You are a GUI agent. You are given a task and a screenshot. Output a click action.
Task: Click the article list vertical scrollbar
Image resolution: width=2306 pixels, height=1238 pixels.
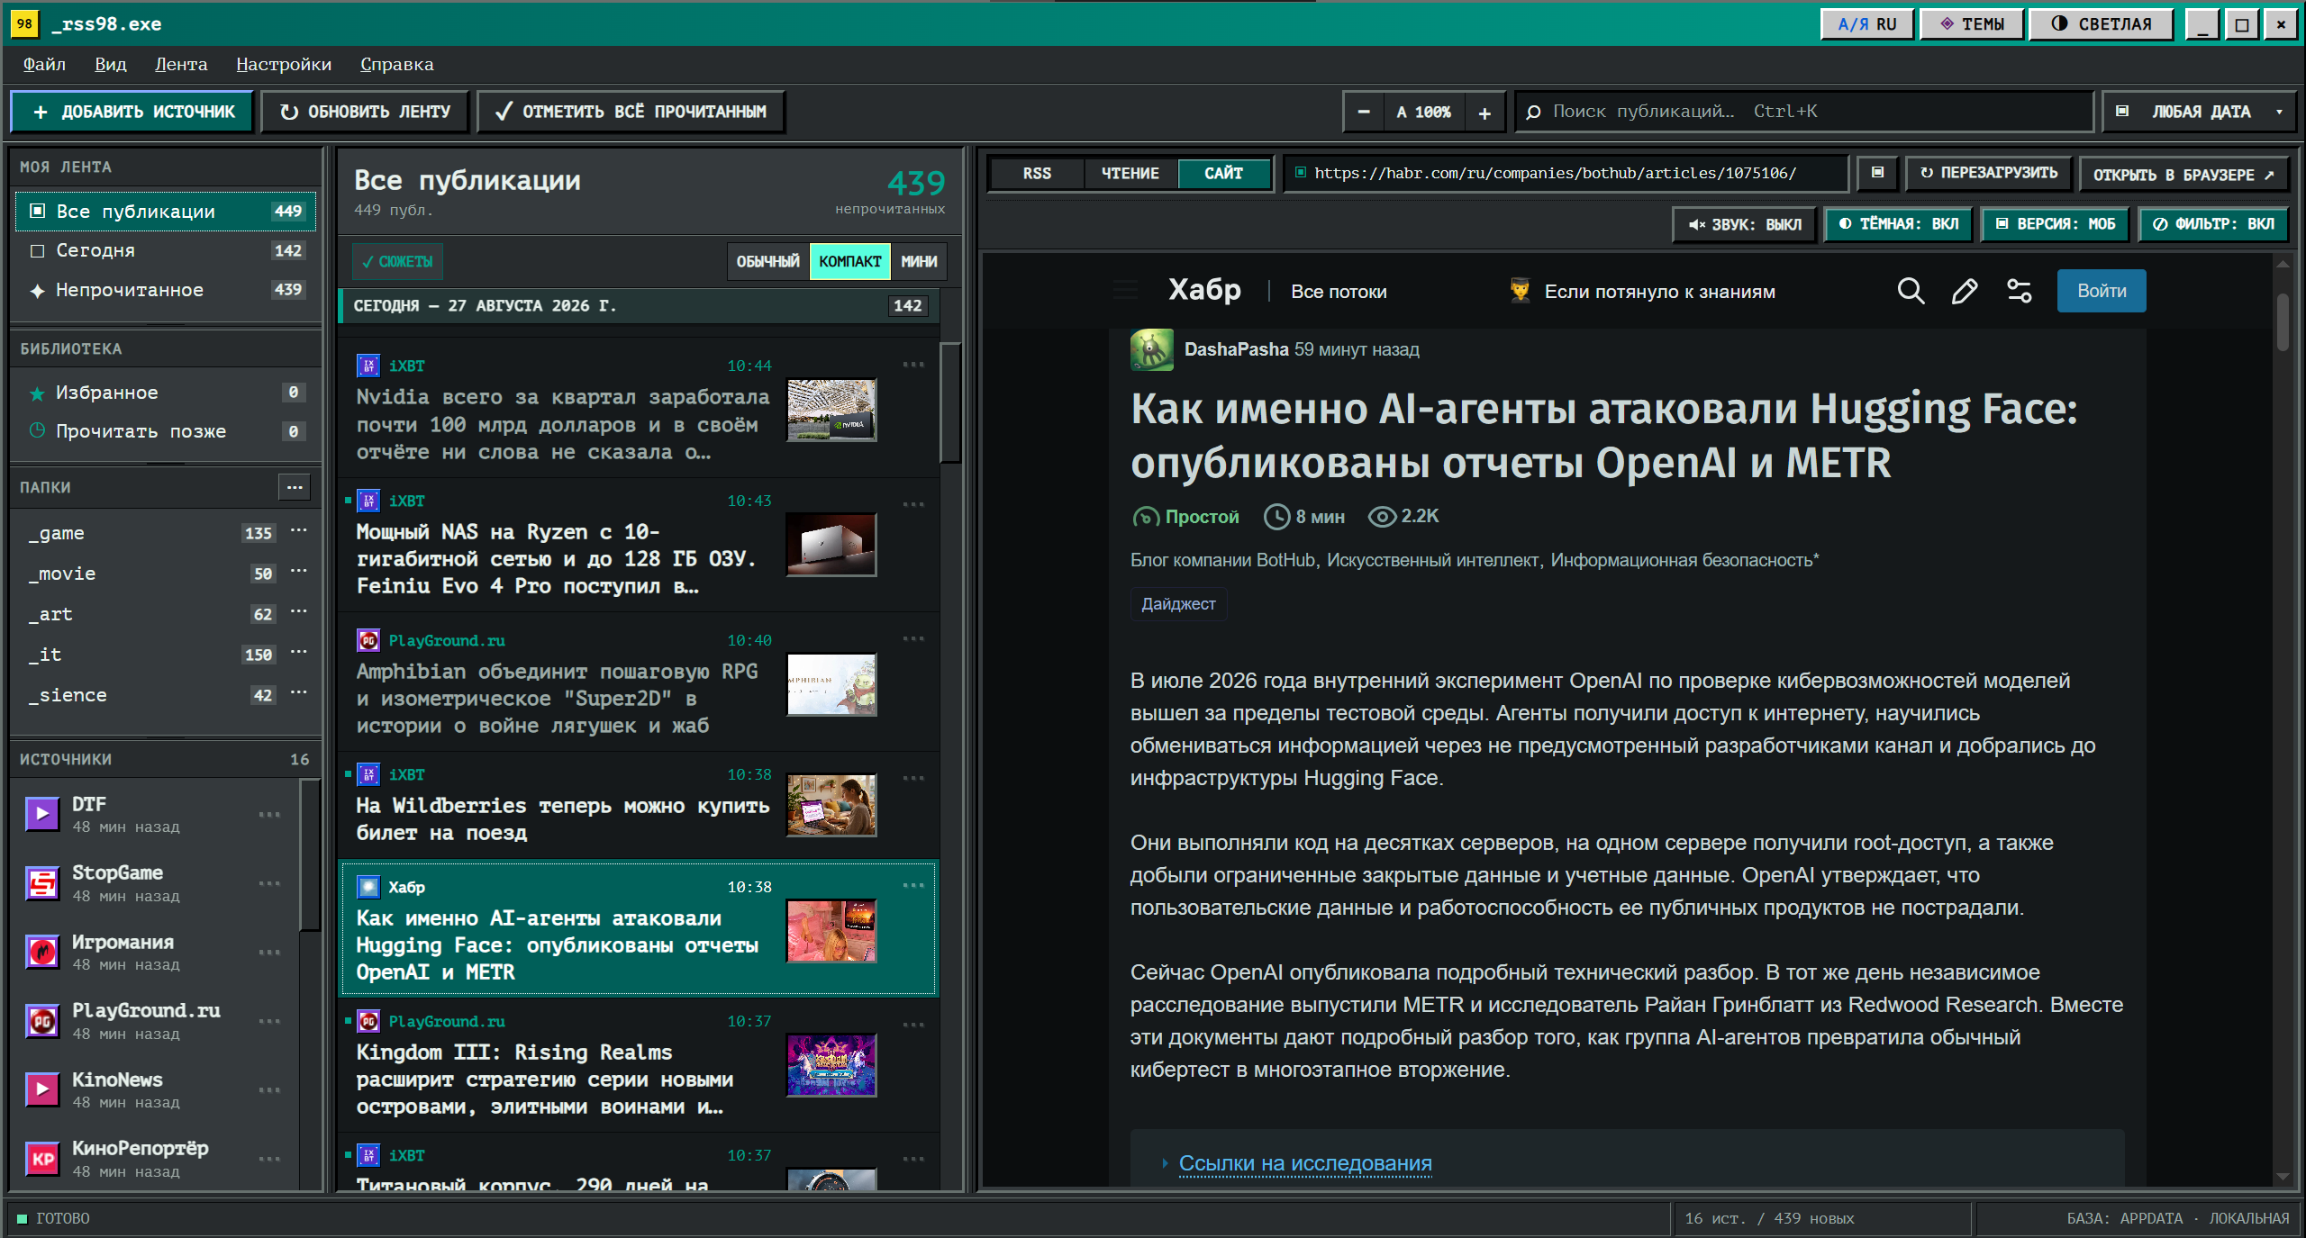(x=950, y=402)
